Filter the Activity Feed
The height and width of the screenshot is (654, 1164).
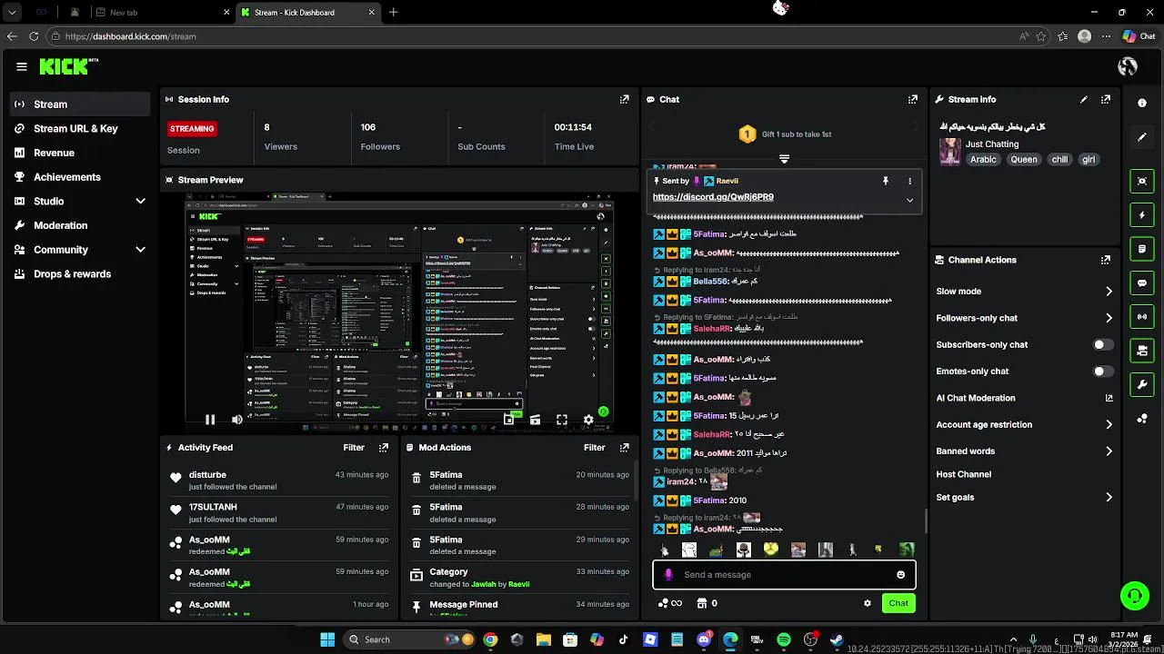(354, 448)
